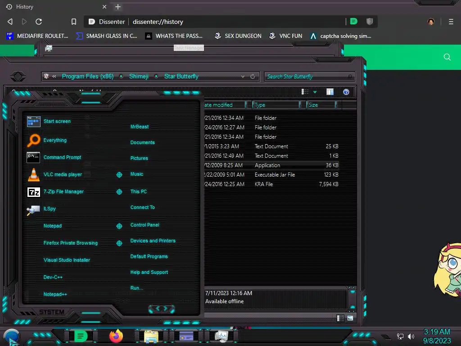Open Explorer help button
This screenshot has height=346, width=461.
coord(346,92)
